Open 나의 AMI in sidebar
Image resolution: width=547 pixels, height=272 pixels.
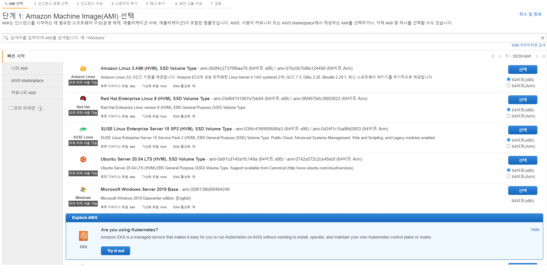tap(33, 68)
